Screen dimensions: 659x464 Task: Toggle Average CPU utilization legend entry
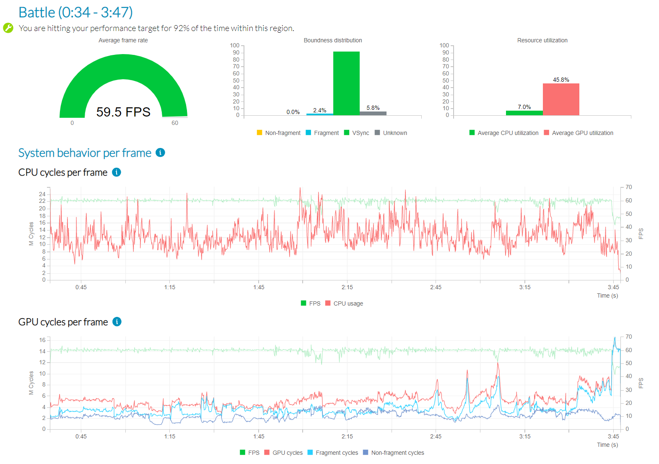tap(504, 133)
